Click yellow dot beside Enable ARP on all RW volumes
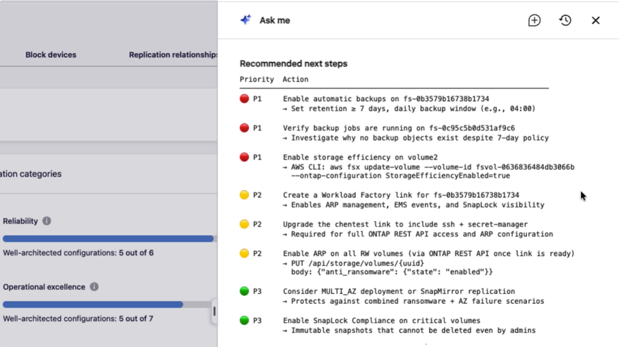Image resolution: width=623 pixels, height=347 pixels. pyautogui.click(x=244, y=253)
